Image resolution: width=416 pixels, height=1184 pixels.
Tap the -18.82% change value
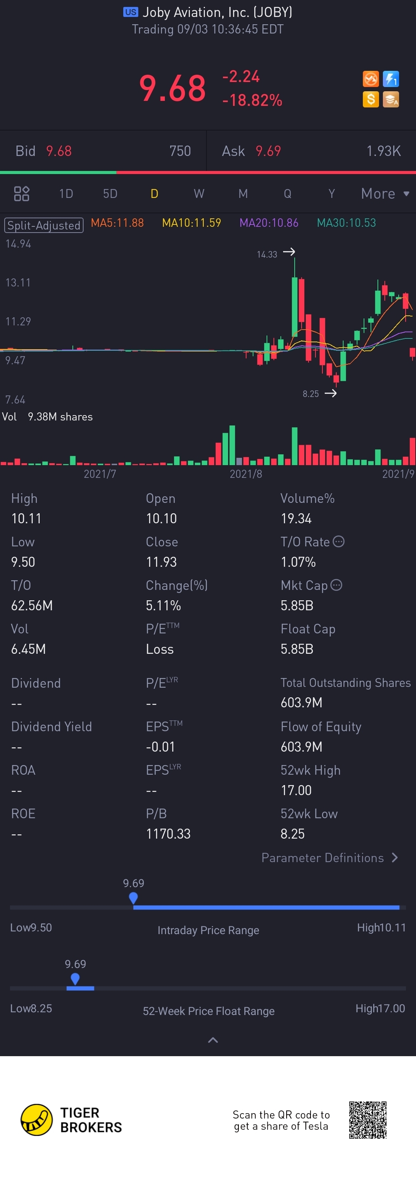[252, 100]
